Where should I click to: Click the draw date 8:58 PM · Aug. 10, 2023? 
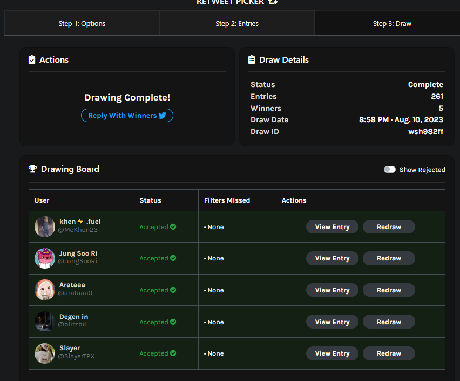coord(401,119)
